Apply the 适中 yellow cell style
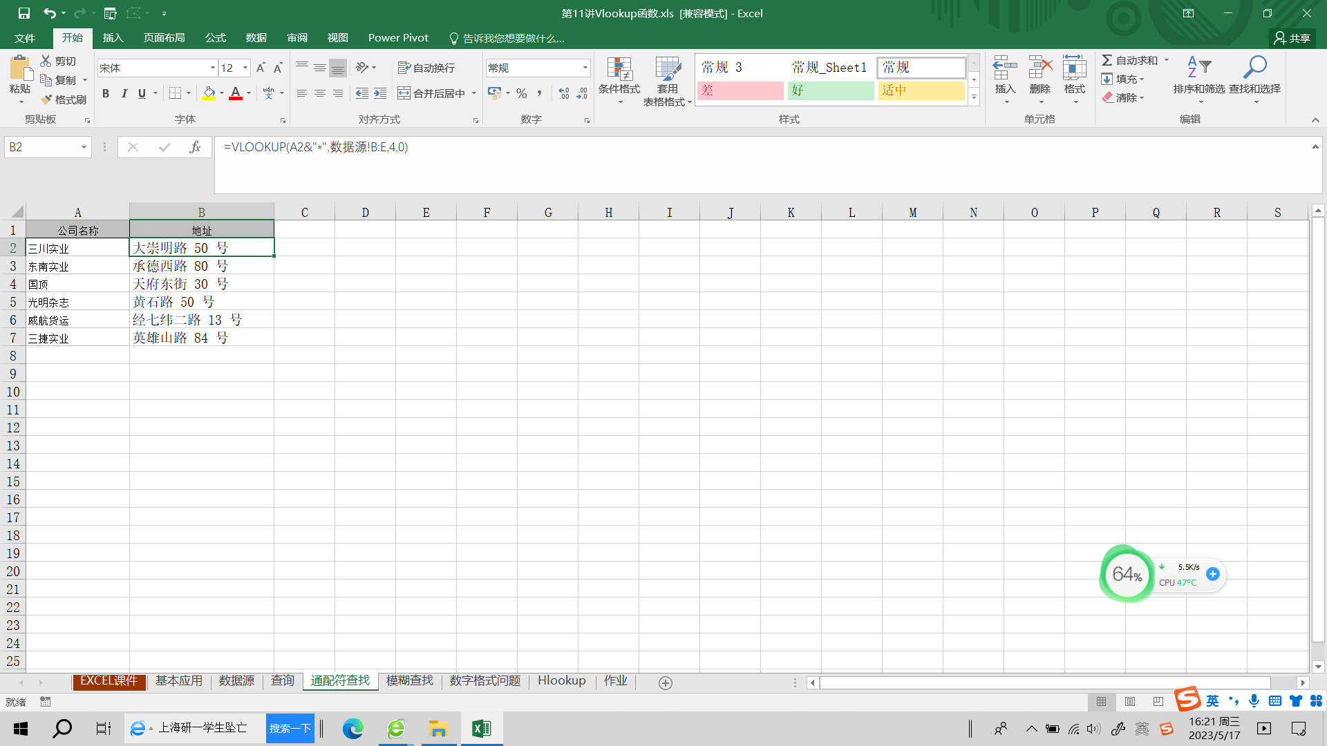Viewport: 1327px width, 746px height. tap(921, 90)
